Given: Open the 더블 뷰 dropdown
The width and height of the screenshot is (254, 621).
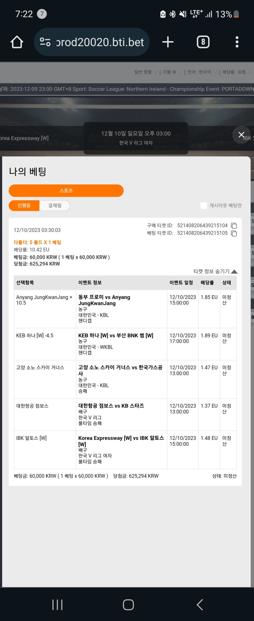Looking at the screenshot, I should pyautogui.click(x=172, y=72).
